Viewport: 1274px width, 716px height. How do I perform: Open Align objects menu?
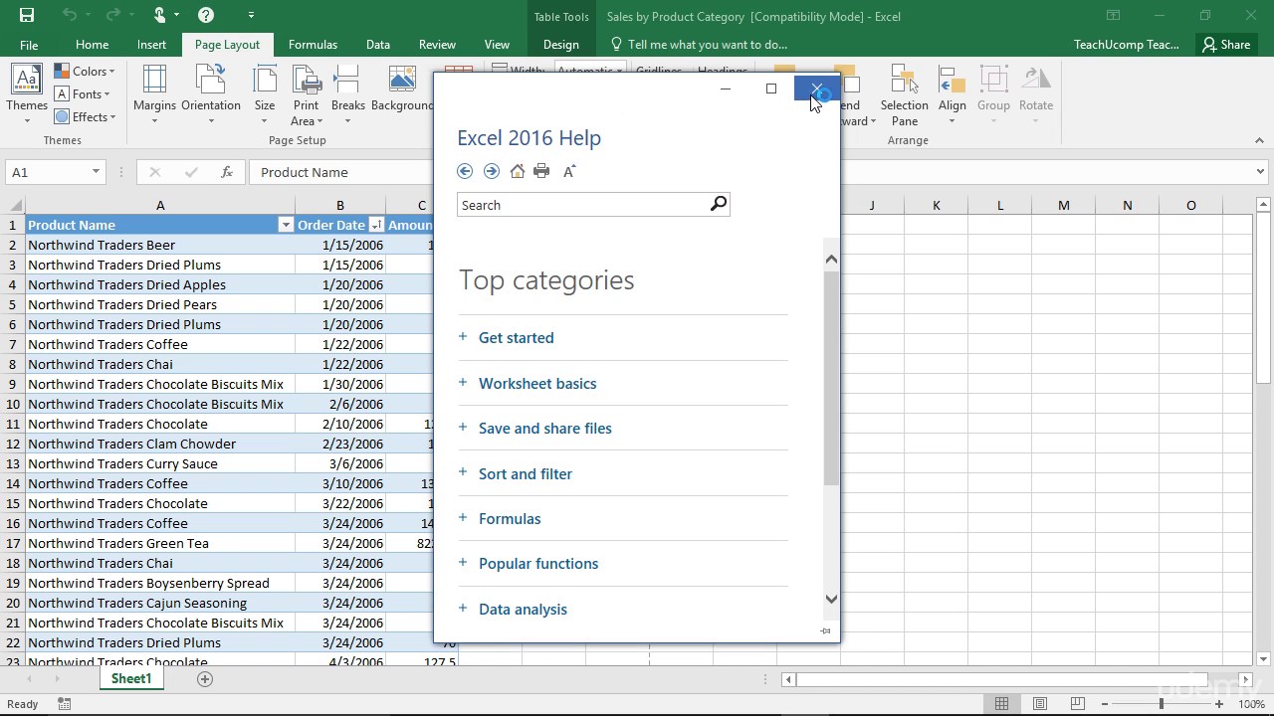[x=953, y=95]
